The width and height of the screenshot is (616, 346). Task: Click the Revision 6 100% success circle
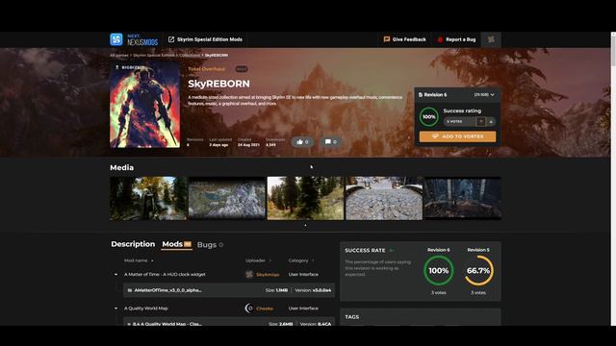pos(439,271)
